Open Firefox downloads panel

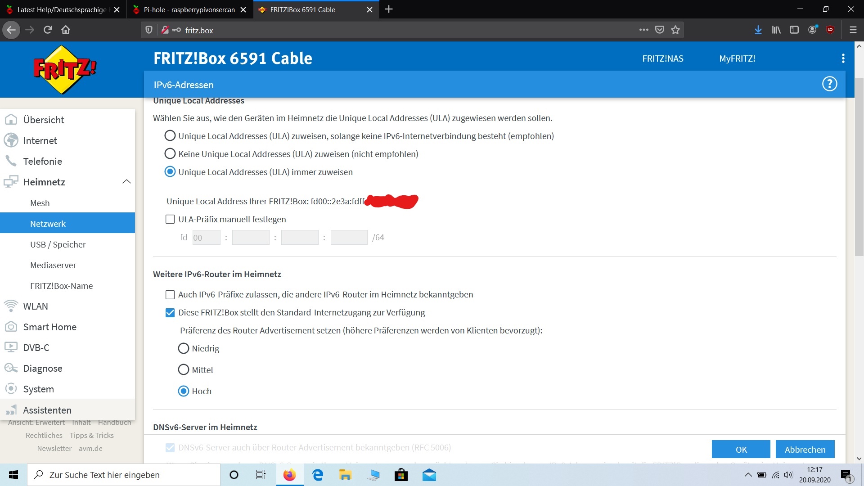758,30
